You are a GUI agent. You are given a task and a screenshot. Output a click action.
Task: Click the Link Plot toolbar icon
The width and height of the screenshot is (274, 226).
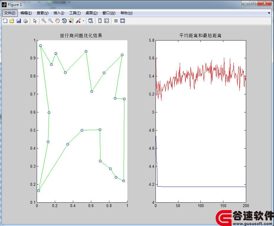coord(90,21)
